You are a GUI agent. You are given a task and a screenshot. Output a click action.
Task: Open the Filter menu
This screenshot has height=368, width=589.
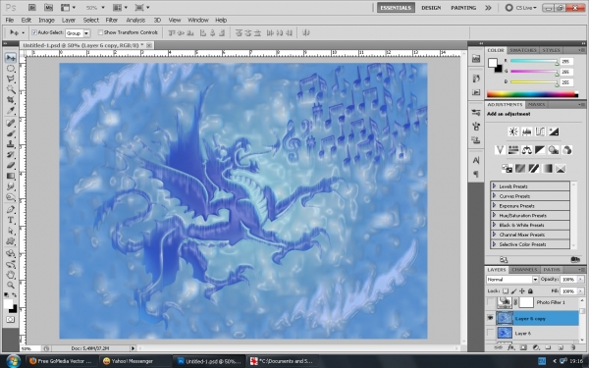point(112,21)
